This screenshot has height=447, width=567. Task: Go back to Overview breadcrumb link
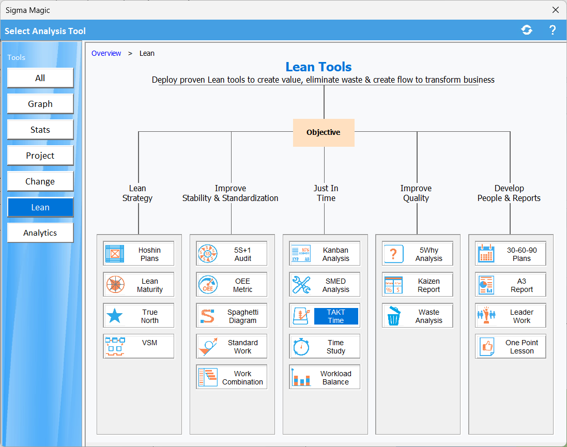tap(106, 53)
